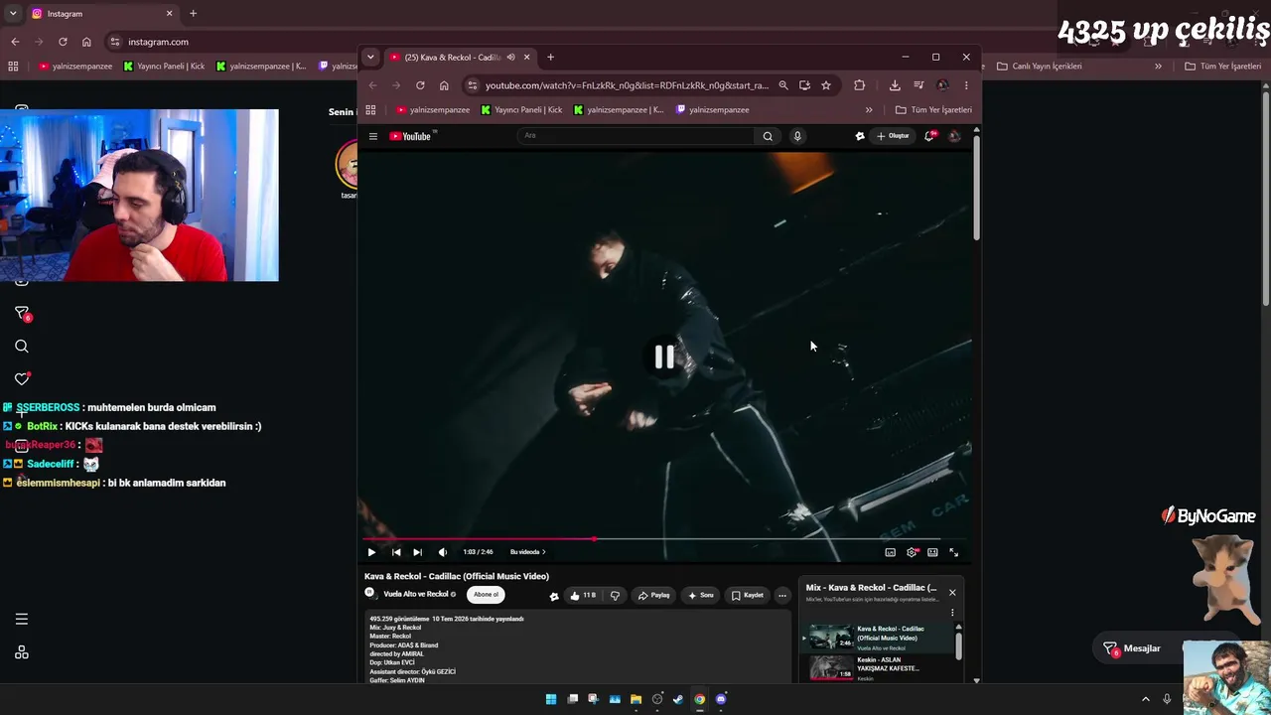Open the 'Vuela Alto ve Reckol' channel
This screenshot has width=1271, height=715.
[416, 595]
